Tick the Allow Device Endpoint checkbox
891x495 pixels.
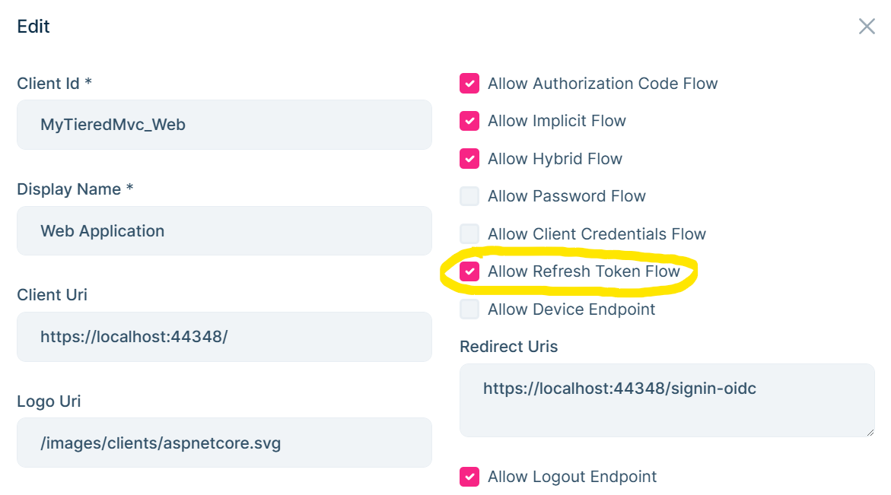[x=469, y=309]
